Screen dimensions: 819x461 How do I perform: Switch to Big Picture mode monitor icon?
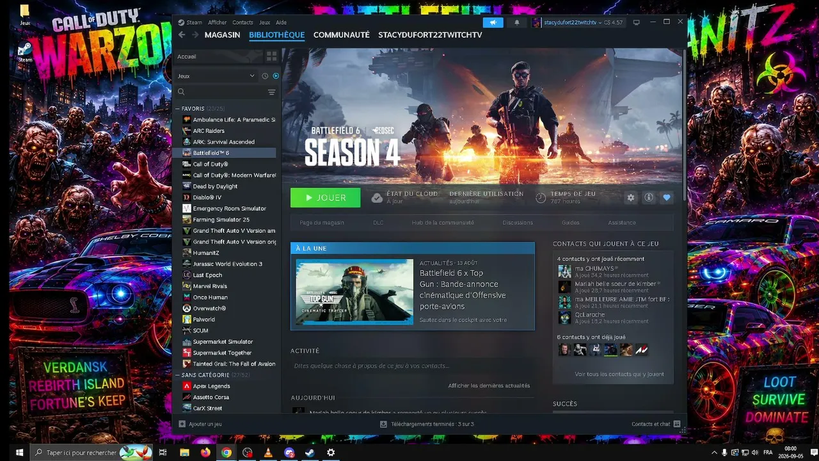pyautogui.click(x=636, y=22)
